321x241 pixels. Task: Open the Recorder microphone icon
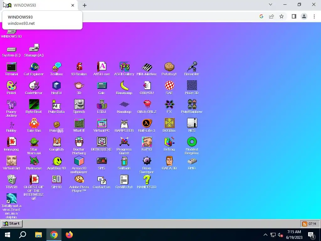click(192, 67)
